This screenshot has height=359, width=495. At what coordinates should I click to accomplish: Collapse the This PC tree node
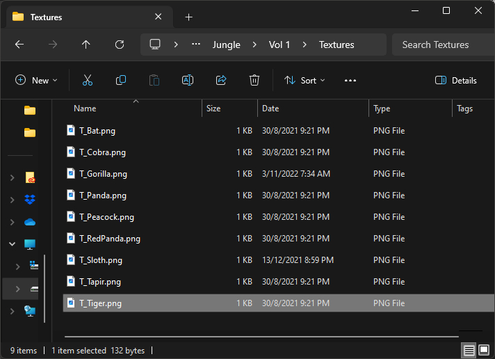pyautogui.click(x=12, y=244)
